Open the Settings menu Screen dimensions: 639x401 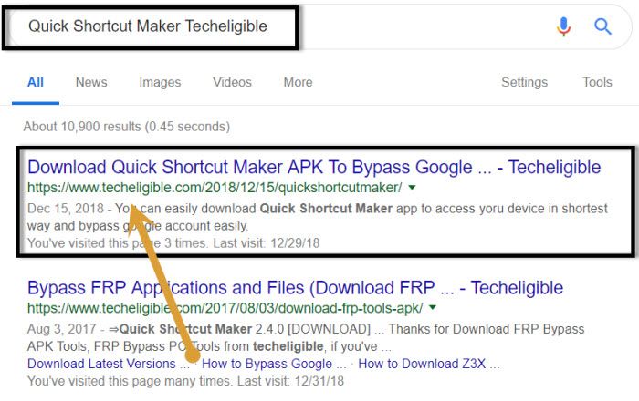(x=524, y=83)
